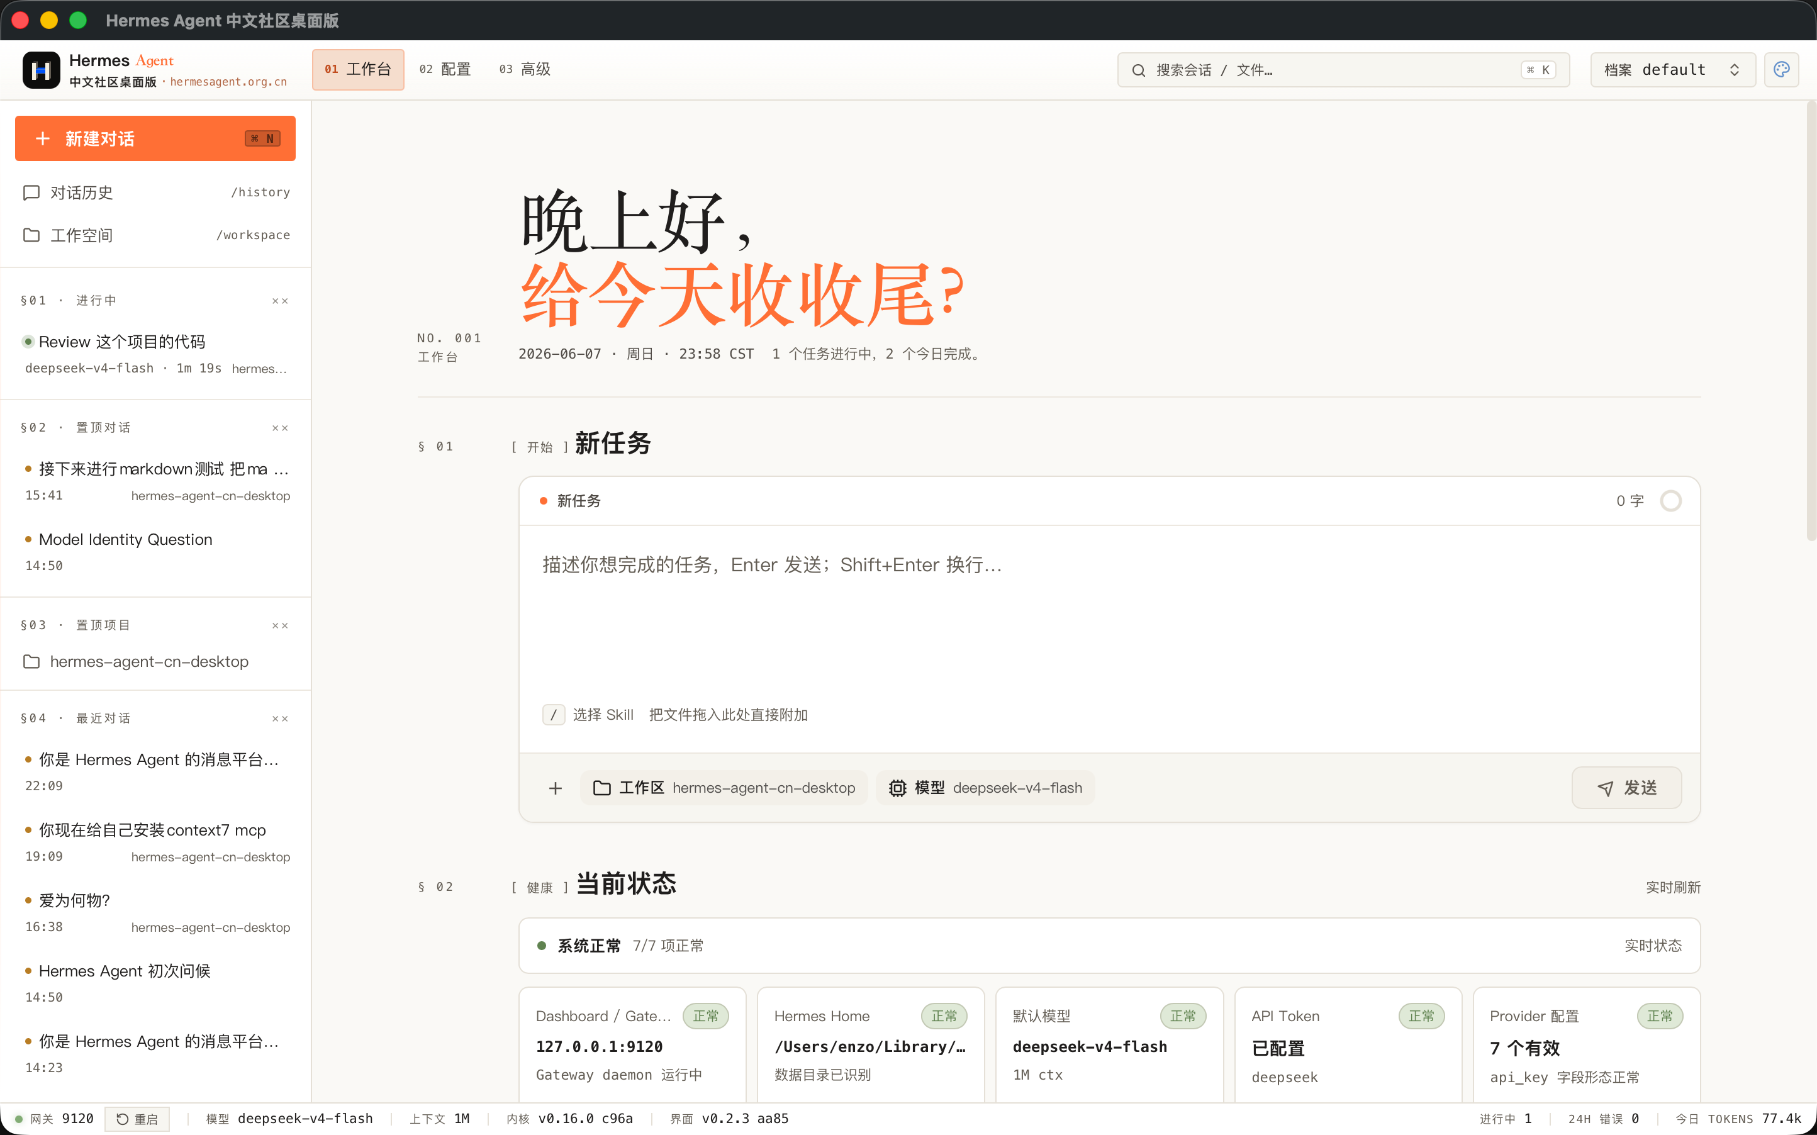Click the Dashboard / Gate... status card
Viewport: 1817px width, 1135px height.
pyautogui.click(x=633, y=1045)
